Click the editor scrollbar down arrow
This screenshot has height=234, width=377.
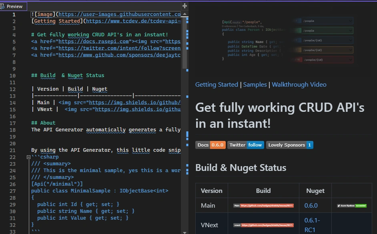[184, 231]
